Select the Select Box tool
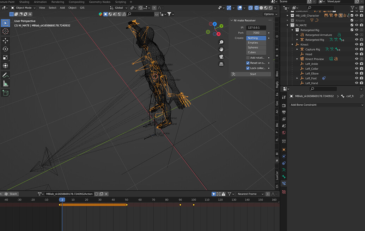This screenshot has height=231, width=365. tap(5, 23)
